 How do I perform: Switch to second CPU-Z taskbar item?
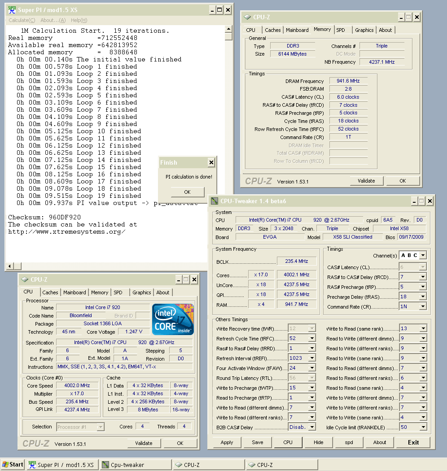[x=282, y=465]
